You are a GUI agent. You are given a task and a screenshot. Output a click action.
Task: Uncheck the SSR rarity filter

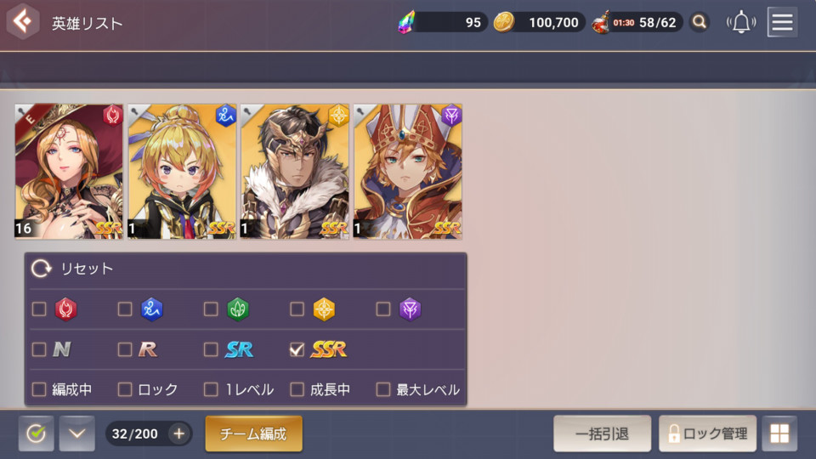click(297, 349)
